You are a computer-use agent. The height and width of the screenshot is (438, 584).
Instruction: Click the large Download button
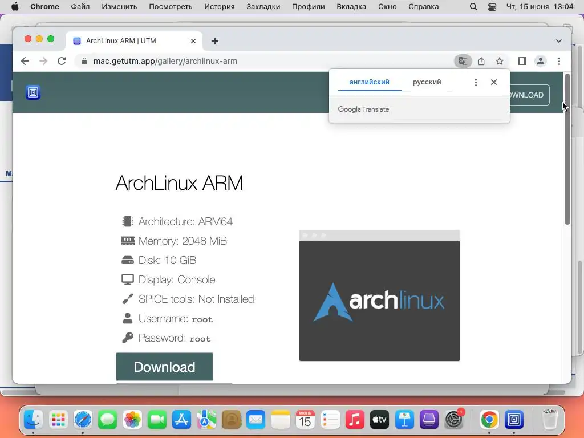[164, 367]
